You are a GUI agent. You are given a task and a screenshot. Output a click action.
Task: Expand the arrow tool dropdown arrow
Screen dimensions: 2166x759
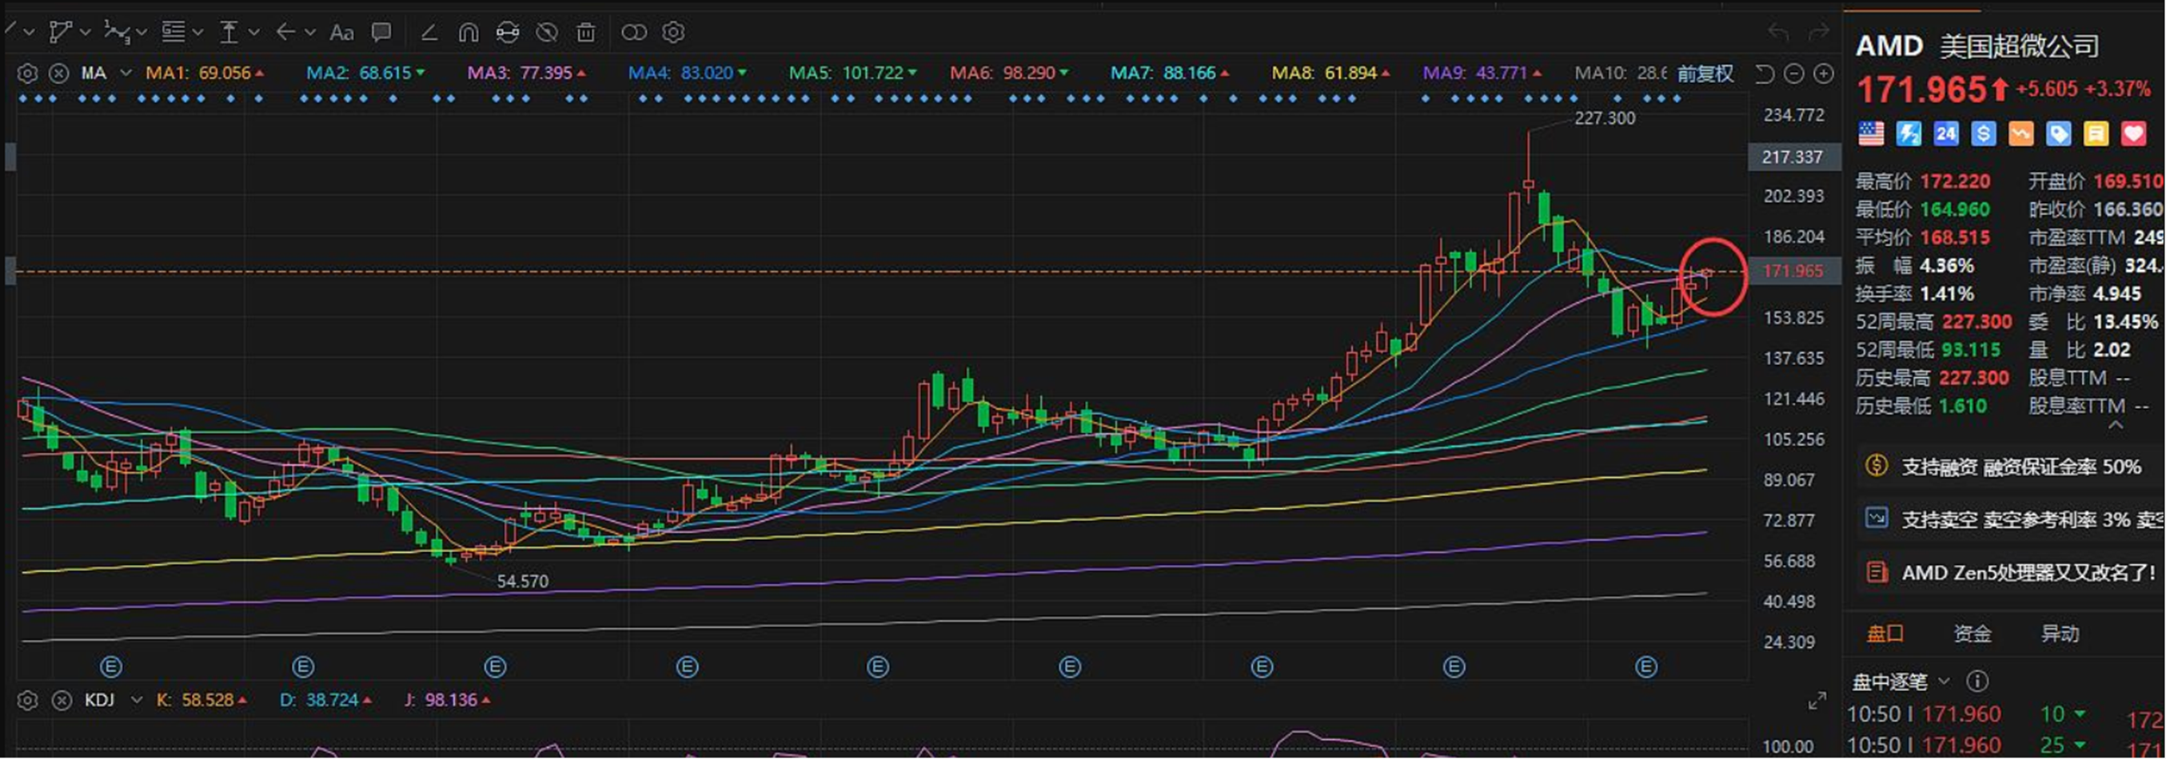coord(310,33)
